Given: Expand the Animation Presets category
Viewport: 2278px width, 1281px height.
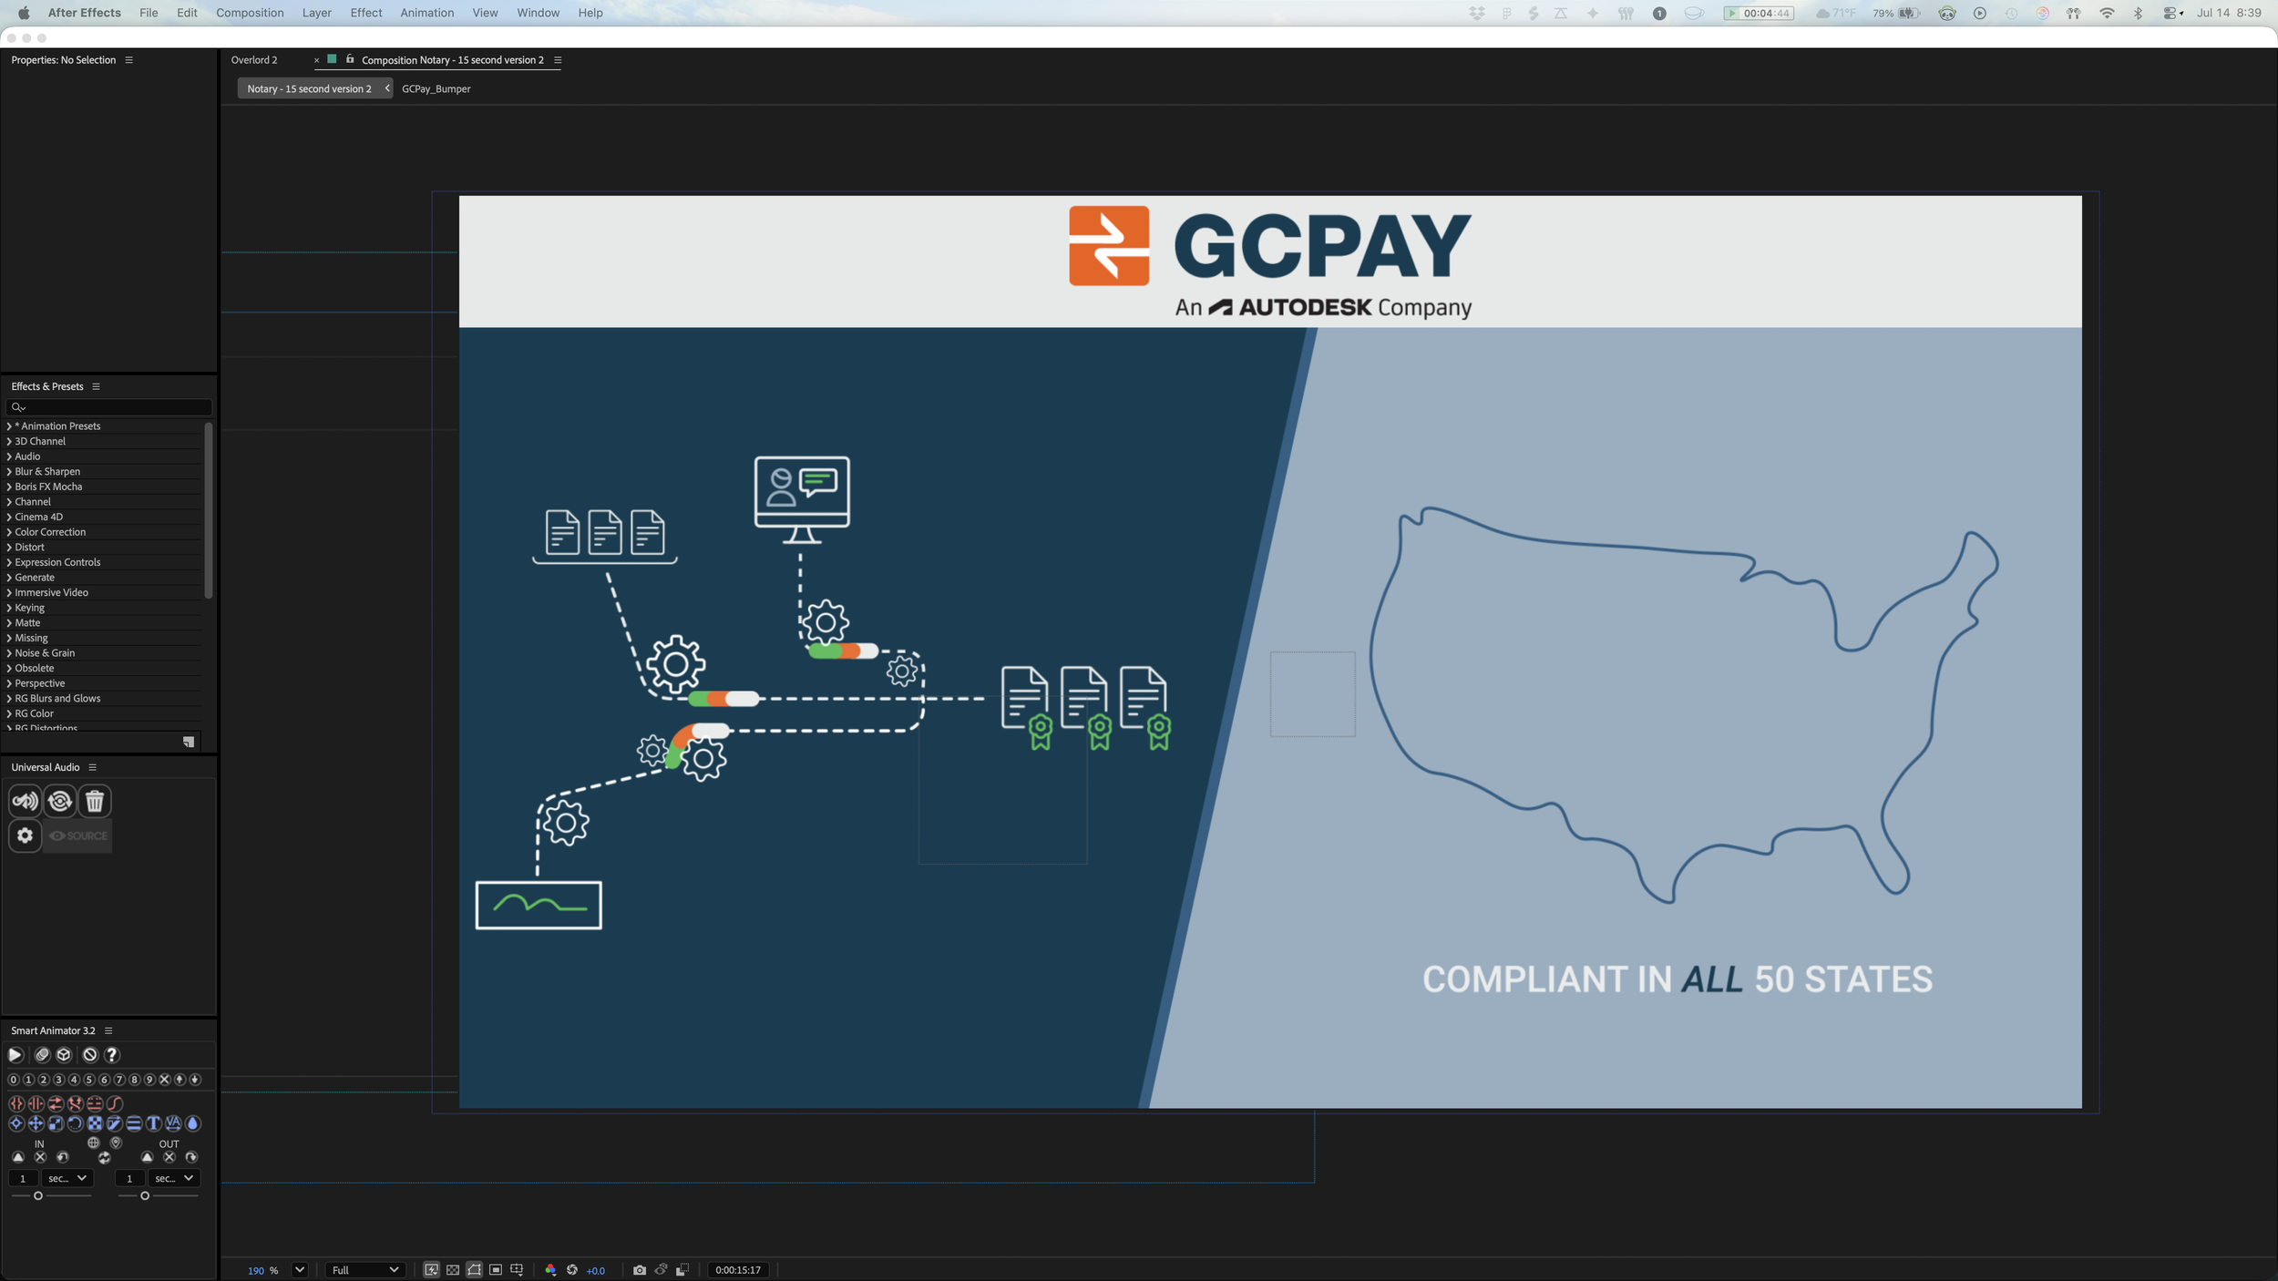Looking at the screenshot, I should [9, 426].
